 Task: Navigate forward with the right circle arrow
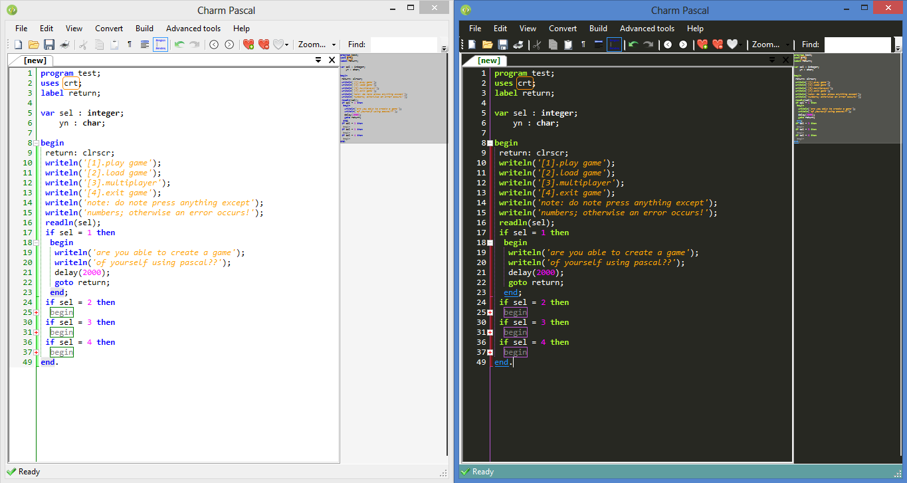point(228,44)
